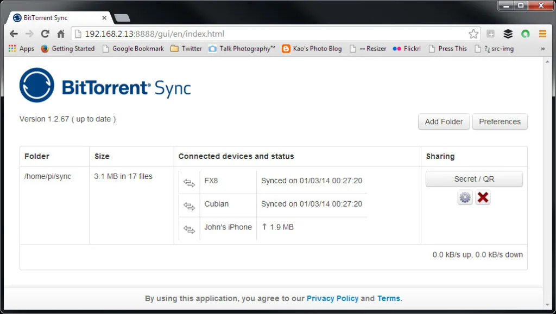Click the John's iPhone device name
This screenshot has width=556, height=314.
pos(228,227)
